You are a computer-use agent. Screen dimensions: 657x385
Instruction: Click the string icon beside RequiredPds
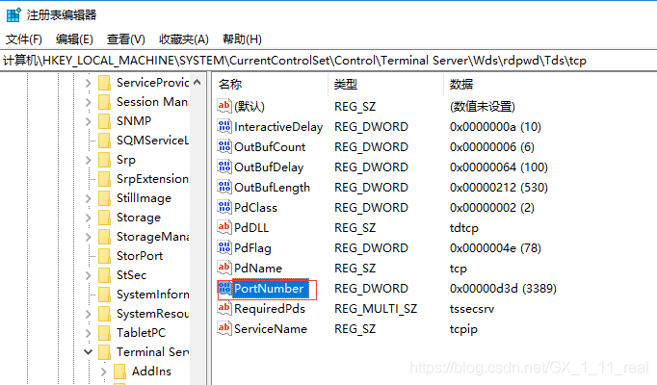tap(224, 308)
